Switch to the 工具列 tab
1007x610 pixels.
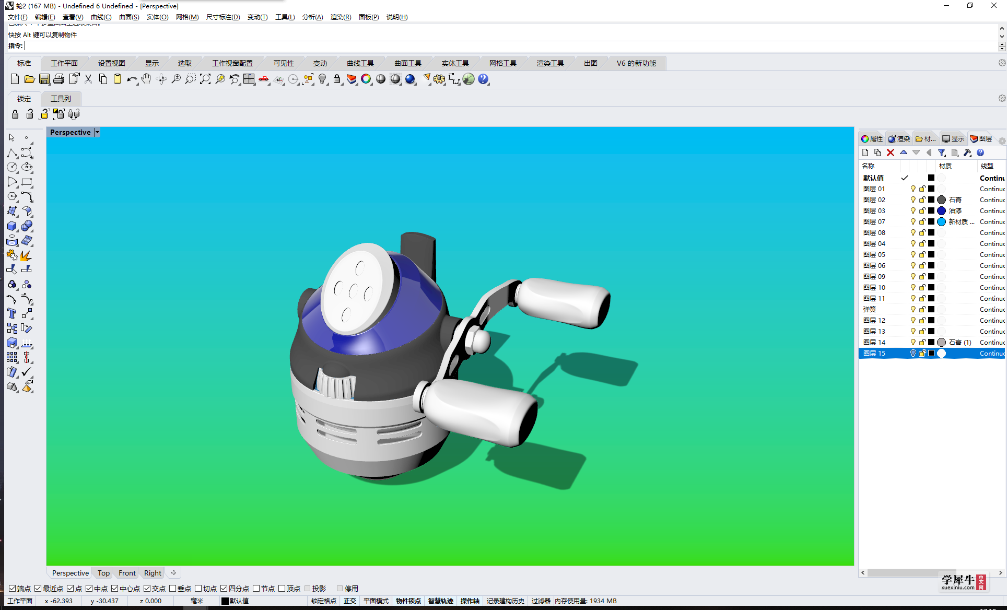pos(61,98)
